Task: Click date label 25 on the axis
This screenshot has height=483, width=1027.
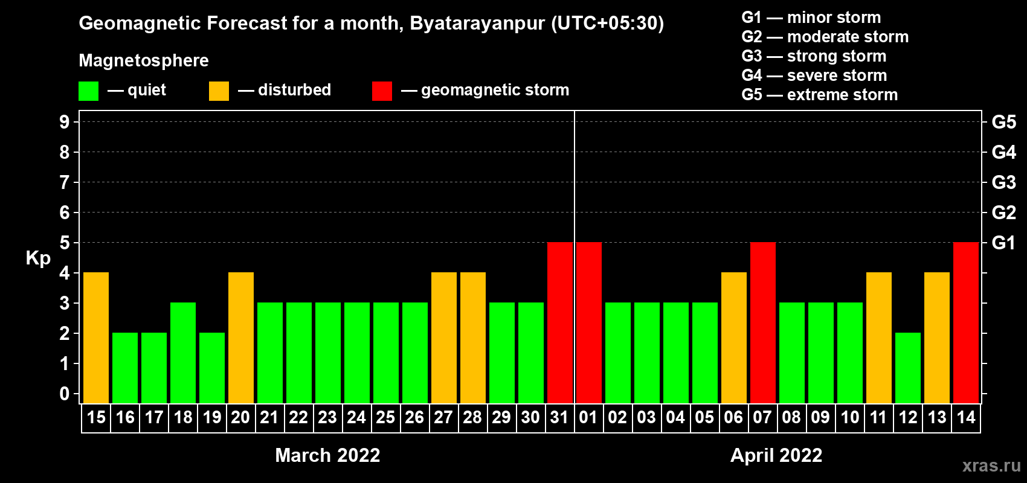Action: click(x=385, y=417)
